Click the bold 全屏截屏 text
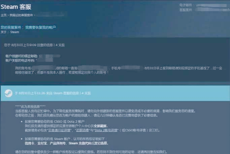This screenshot has height=154, width=230. (x=100, y=126)
